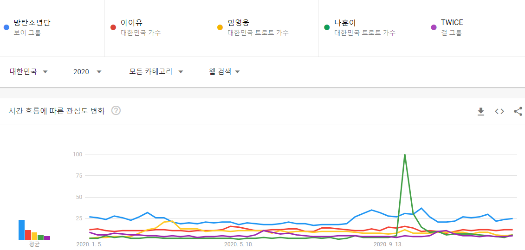Expand the 모든 카테고리 dropdown
This screenshot has width=525, height=250.
156,71
